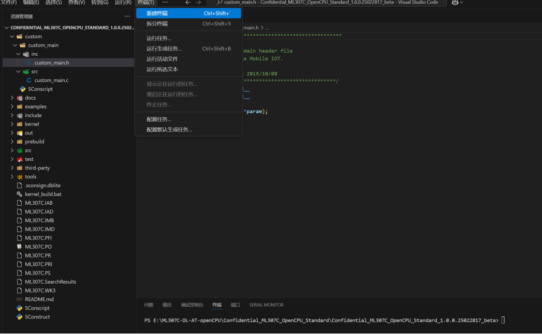
Task: Select 新建终端 in the terminal menu
Action: click(x=188, y=13)
